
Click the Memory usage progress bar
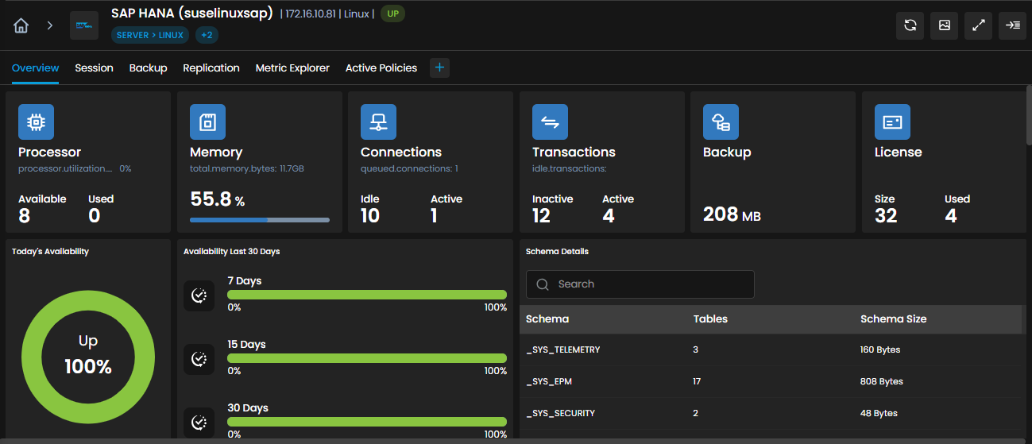pyautogui.click(x=260, y=220)
